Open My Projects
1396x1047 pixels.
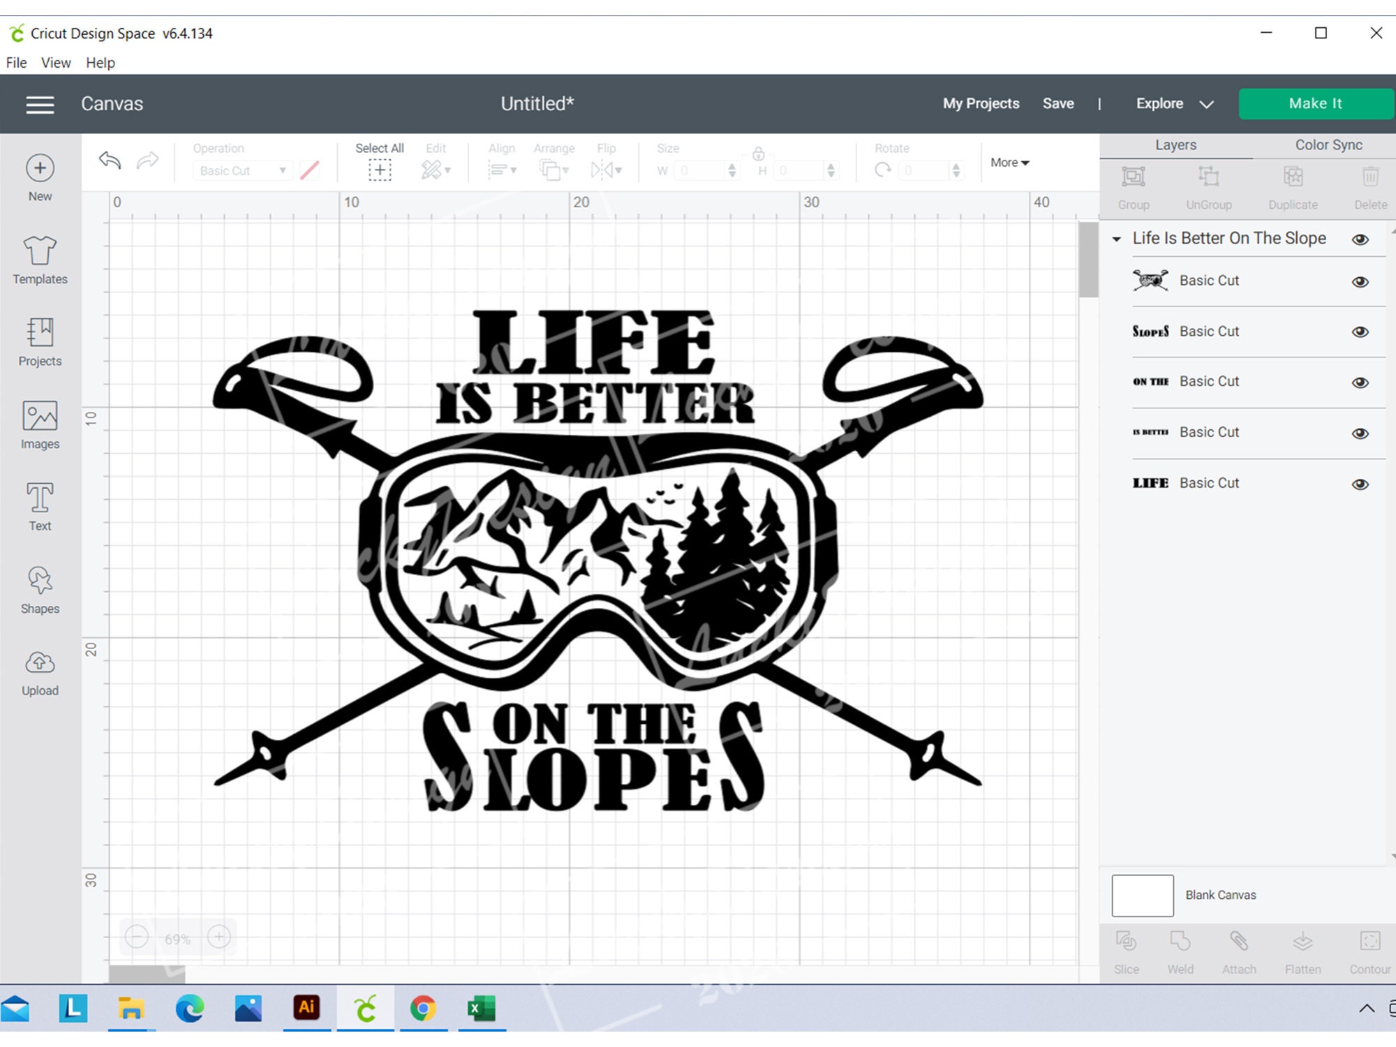tap(981, 103)
